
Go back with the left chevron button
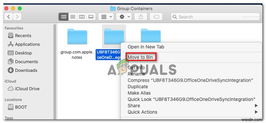(9, 17)
